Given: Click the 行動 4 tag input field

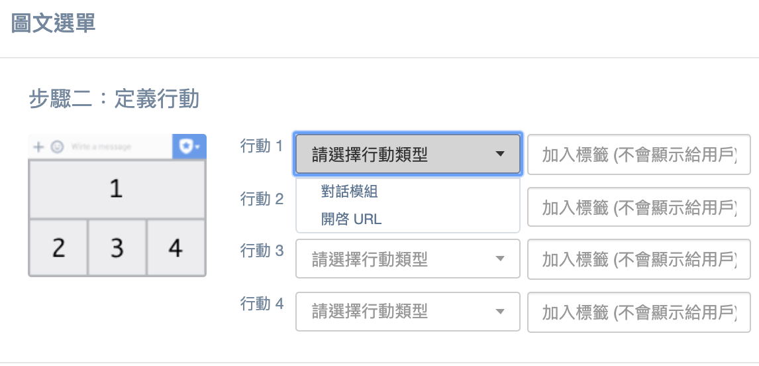Looking at the screenshot, I should pyautogui.click(x=639, y=312).
